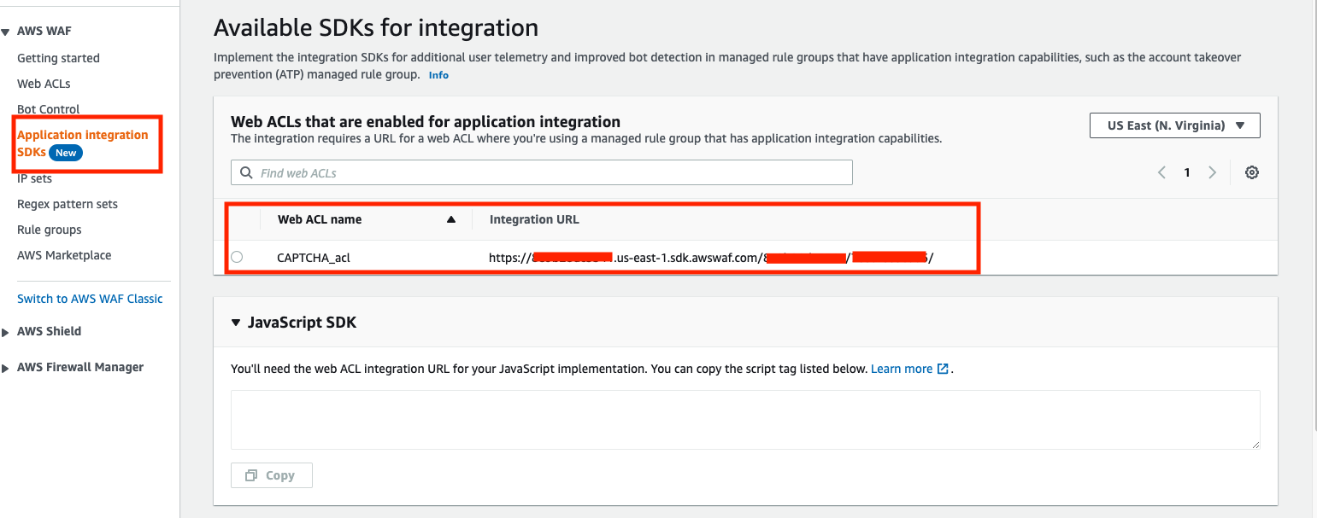Screen dimensions: 1317x518
Task: Open AWS Marketplace in sidebar
Action: [x=64, y=255]
